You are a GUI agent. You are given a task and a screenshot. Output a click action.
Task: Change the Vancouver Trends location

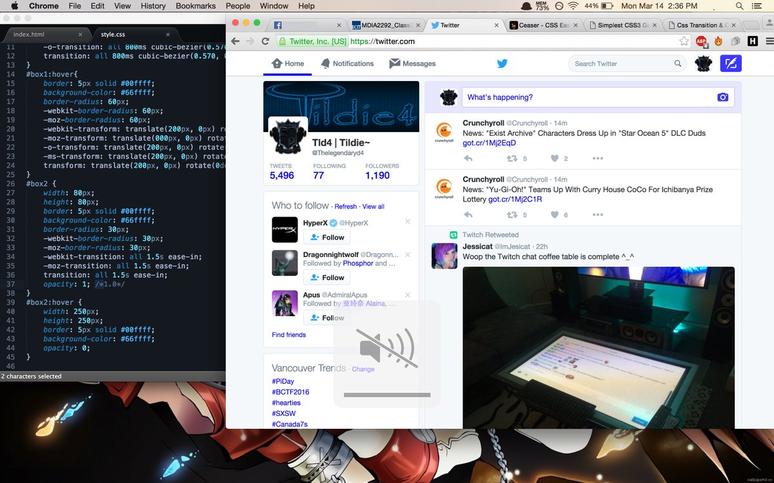(363, 369)
